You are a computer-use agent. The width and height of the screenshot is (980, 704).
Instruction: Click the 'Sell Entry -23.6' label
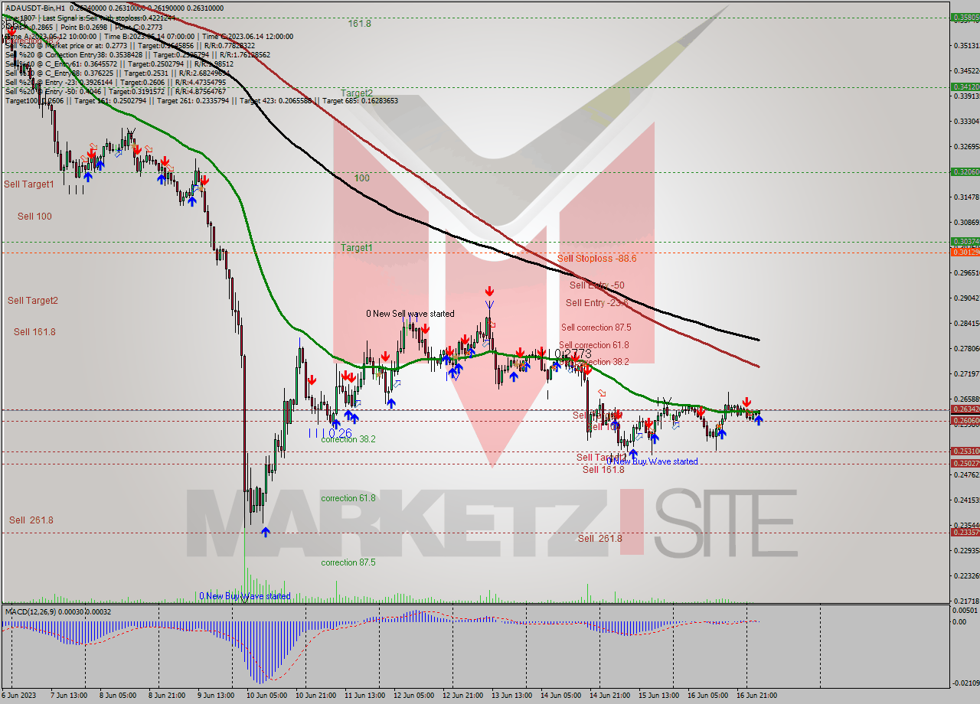(596, 303)
